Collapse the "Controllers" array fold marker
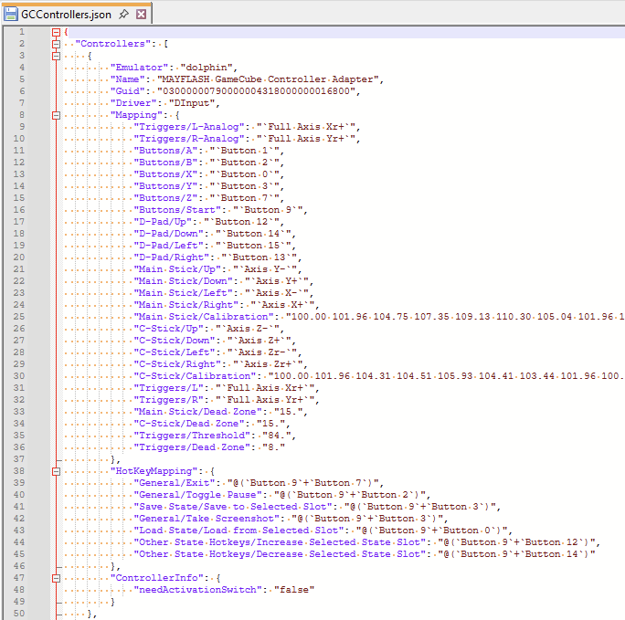The image size is (625, 620). pos(57,44)
